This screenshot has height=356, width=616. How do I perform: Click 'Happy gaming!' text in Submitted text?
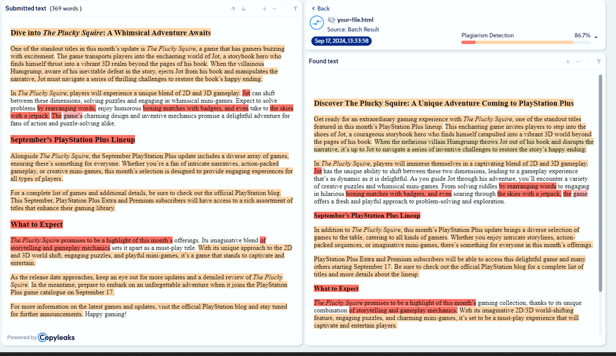pyautogui.click(x=105, y=314)
